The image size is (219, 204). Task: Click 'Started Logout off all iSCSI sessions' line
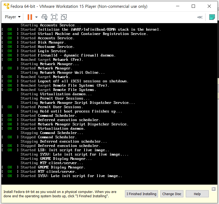(x=65, y=81)
